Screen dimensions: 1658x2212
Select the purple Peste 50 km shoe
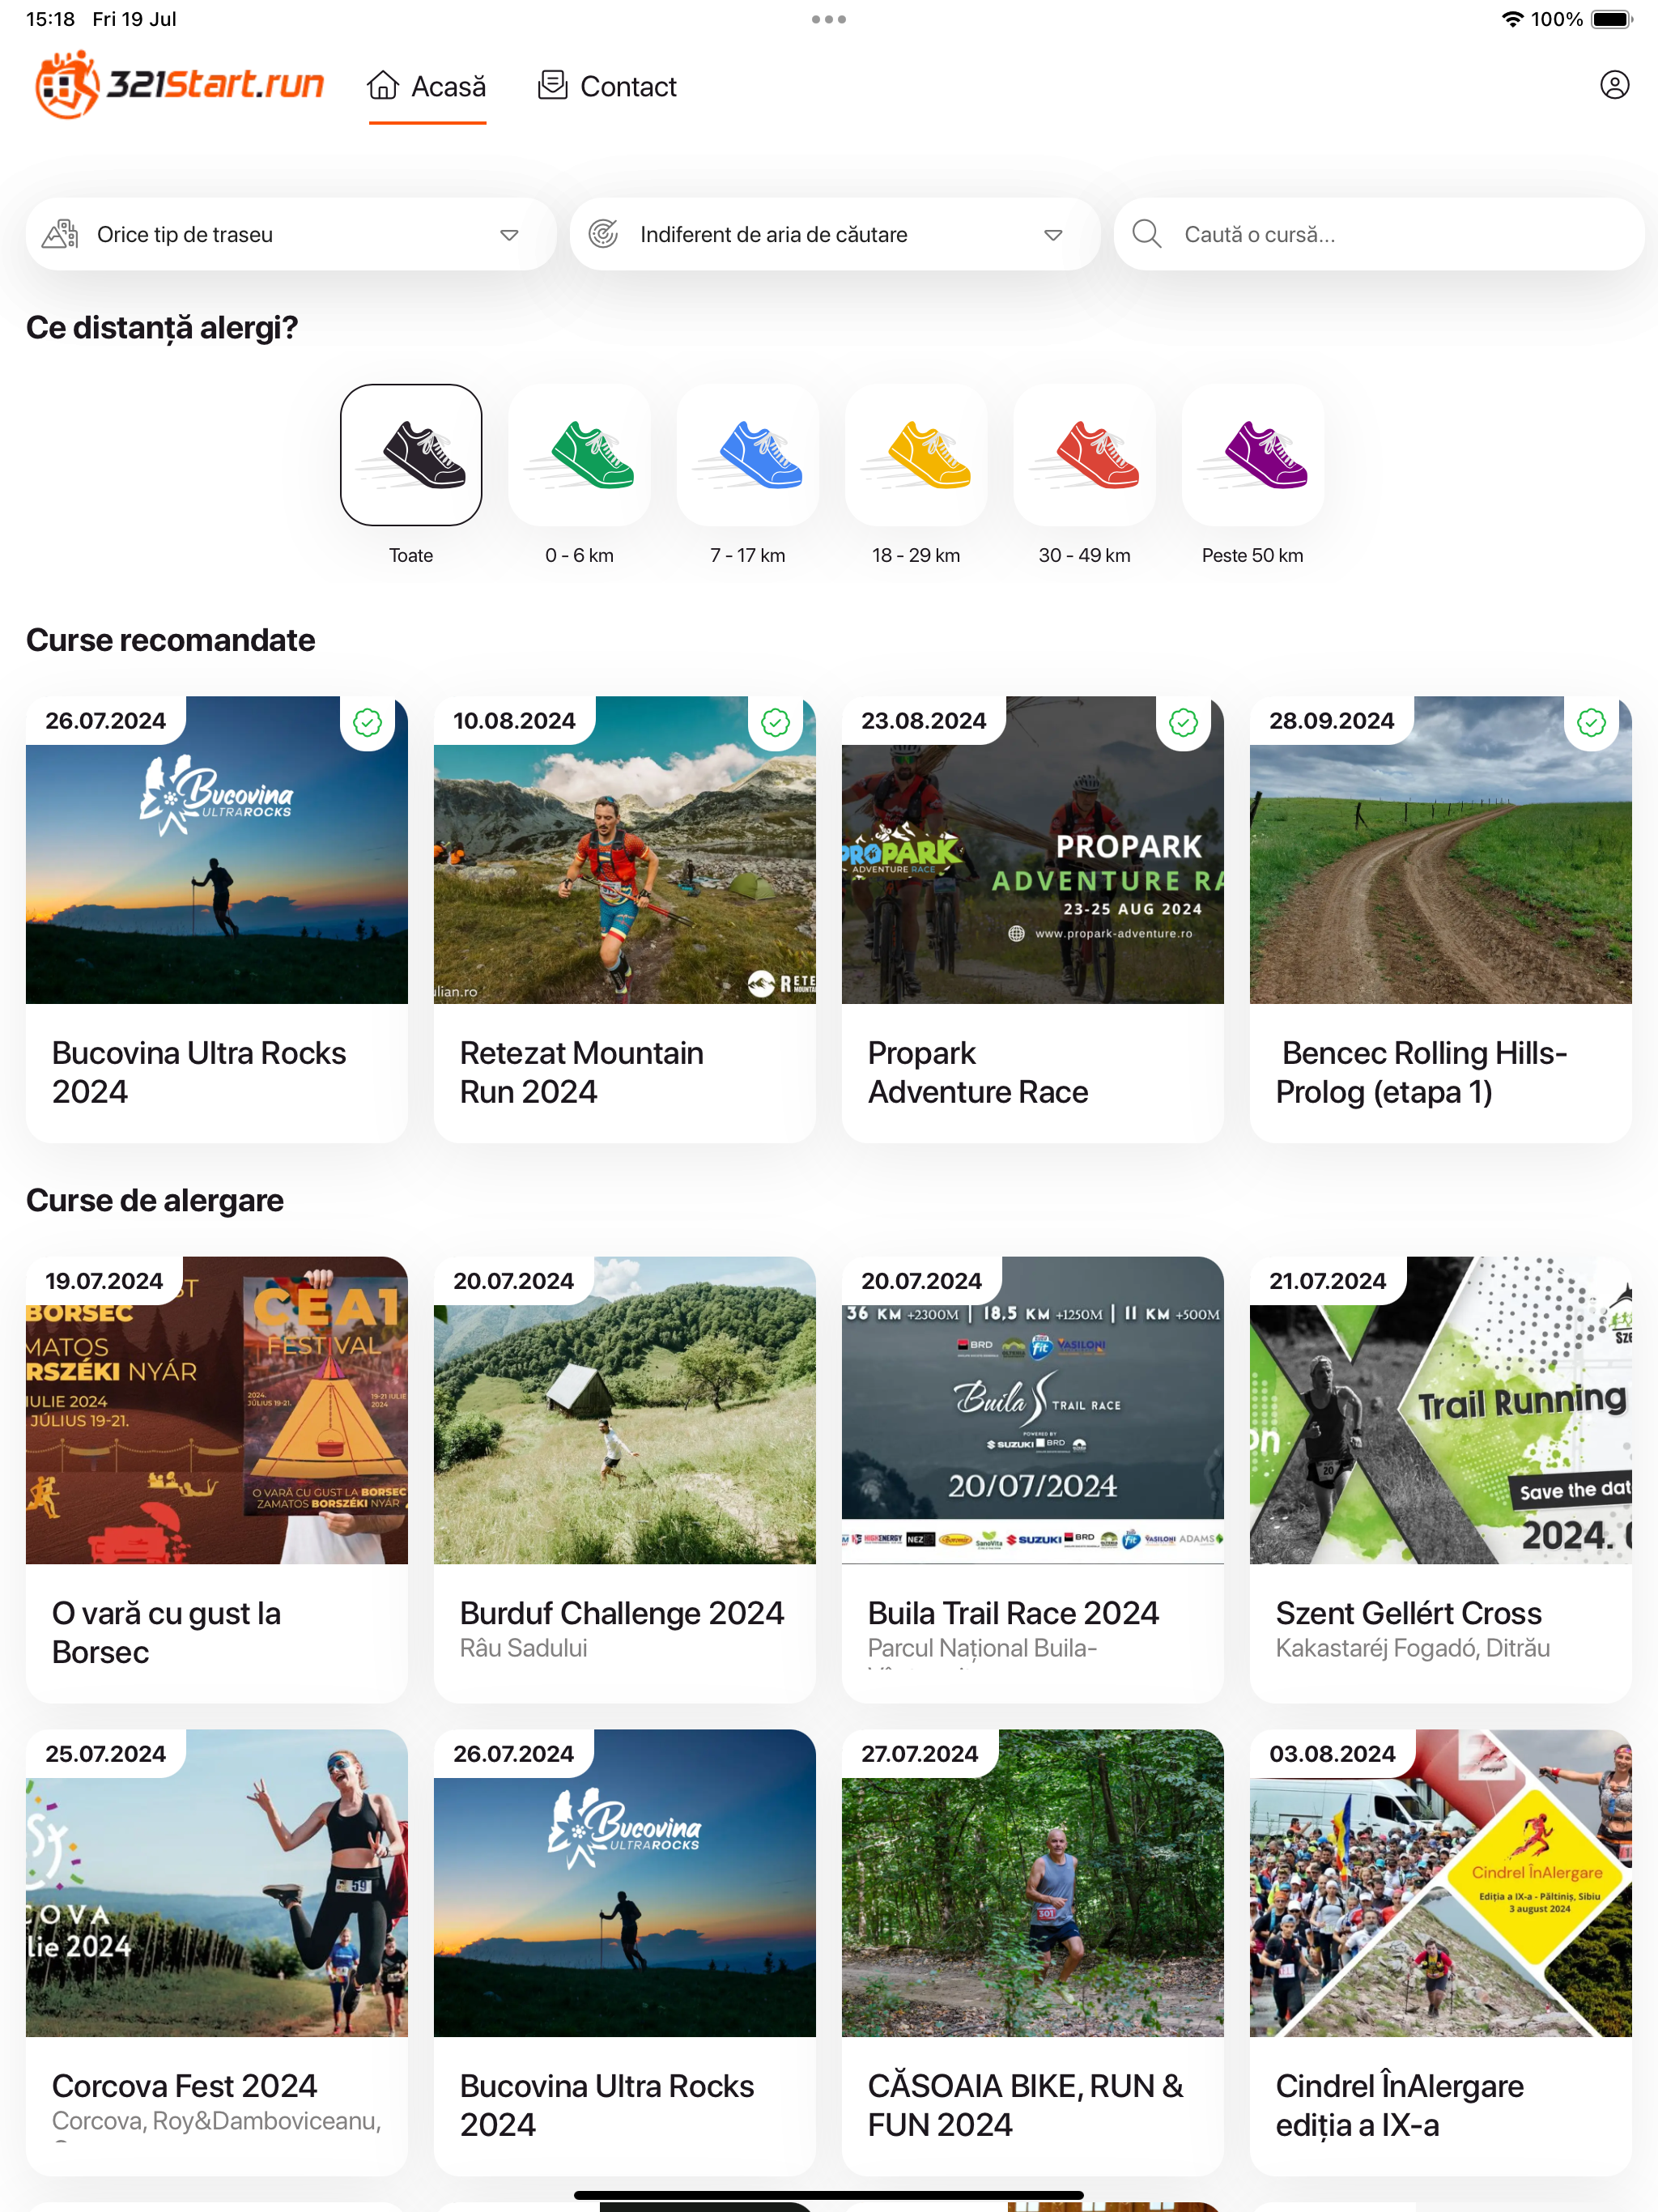tap(1252, 455)
